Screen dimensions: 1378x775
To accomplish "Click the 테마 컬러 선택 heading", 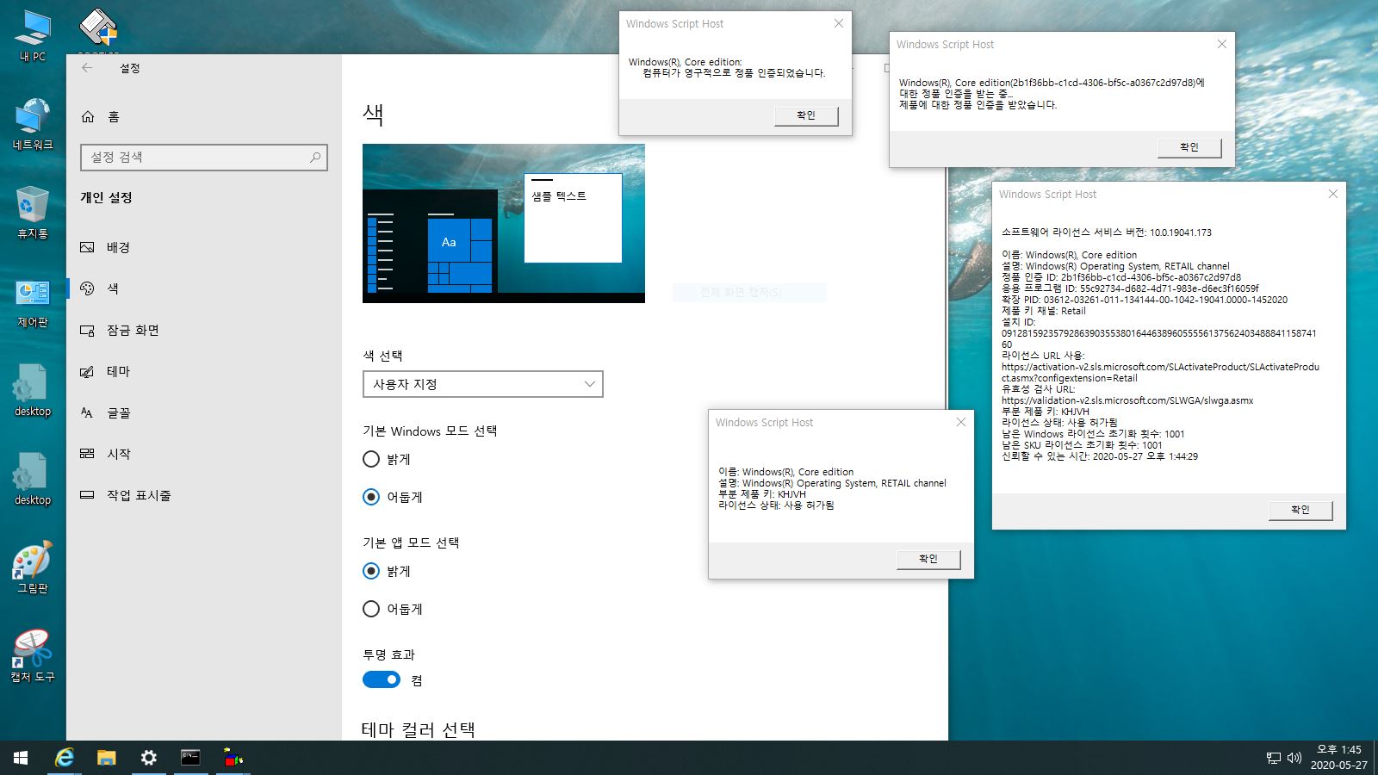I will pos(419,729).
